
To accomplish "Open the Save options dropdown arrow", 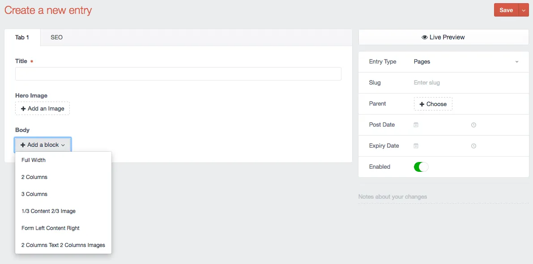I will tap(524, 10).
